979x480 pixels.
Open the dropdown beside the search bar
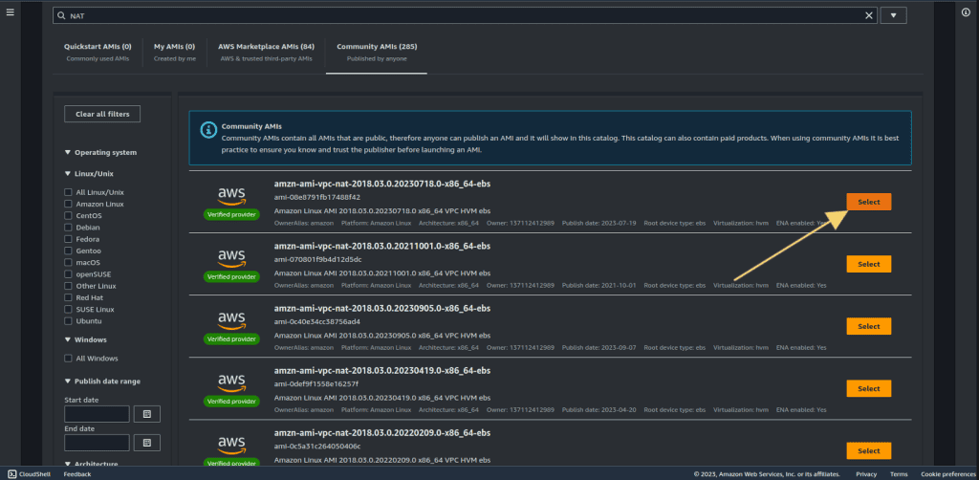[894, 15]
